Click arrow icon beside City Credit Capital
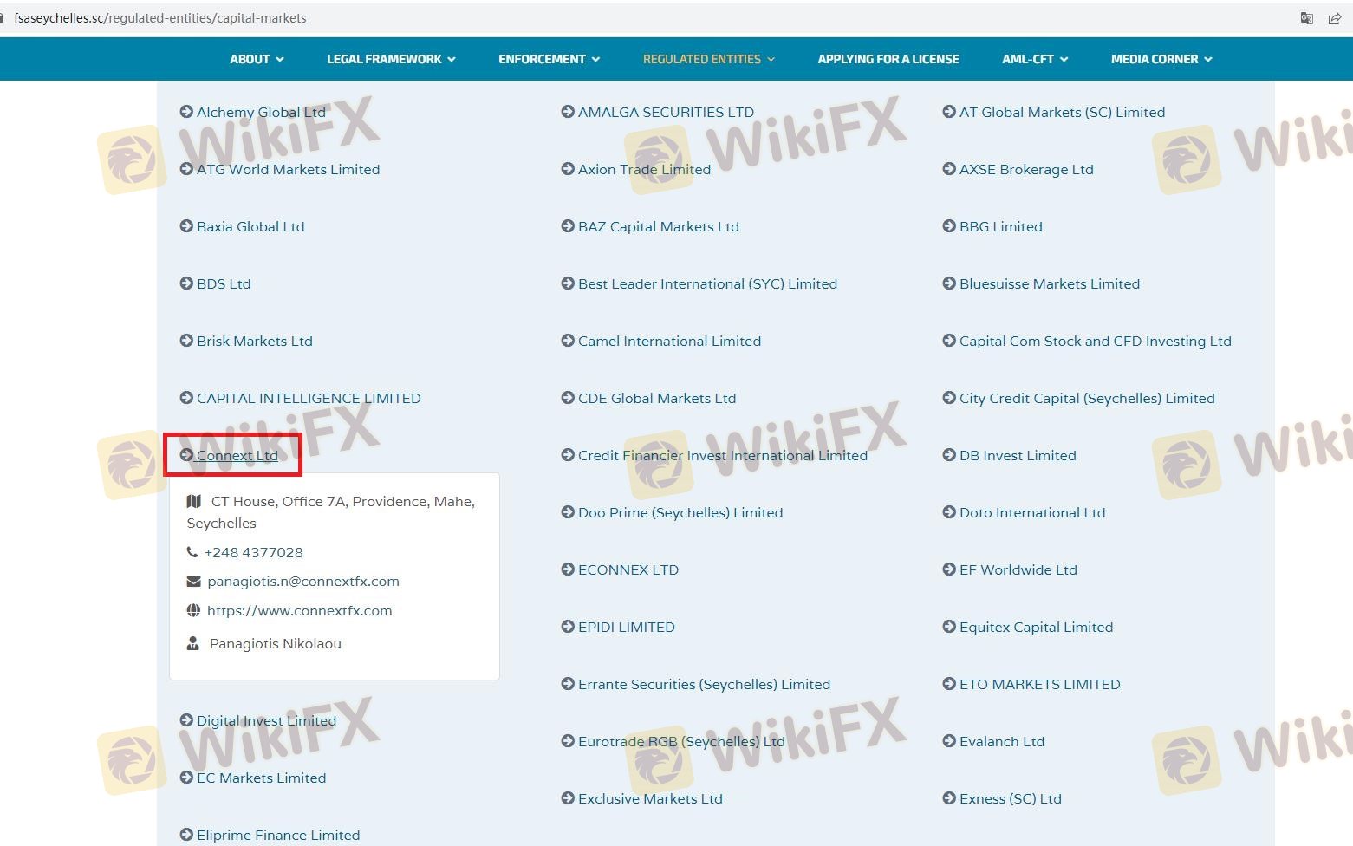Screen dimensions: 1353x846 [949, 398]
